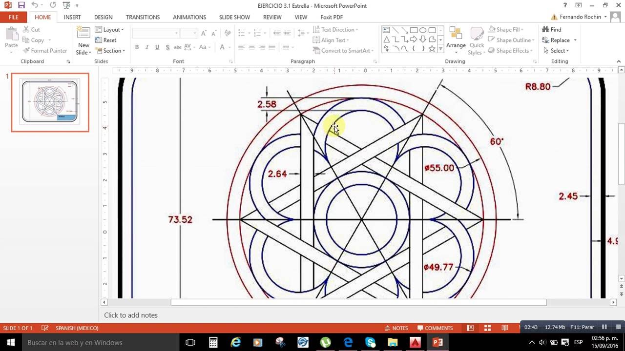
Task: Click the New Slide icon
Action: tap(83, 33)
